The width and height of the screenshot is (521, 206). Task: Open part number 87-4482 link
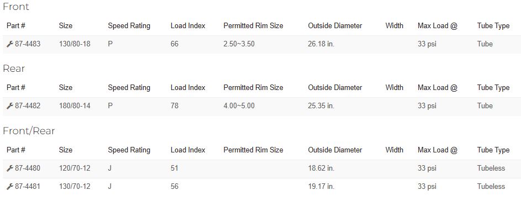(28, 106)
